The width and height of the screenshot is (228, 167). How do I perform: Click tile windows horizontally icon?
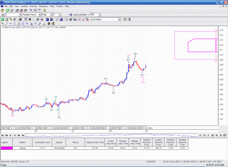[35, 10]
